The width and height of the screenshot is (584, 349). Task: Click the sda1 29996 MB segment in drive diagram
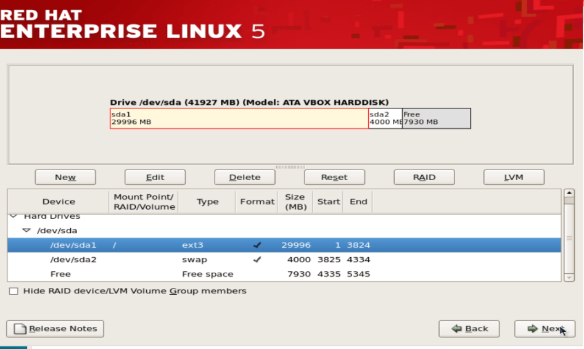click(x=239, y=118)
